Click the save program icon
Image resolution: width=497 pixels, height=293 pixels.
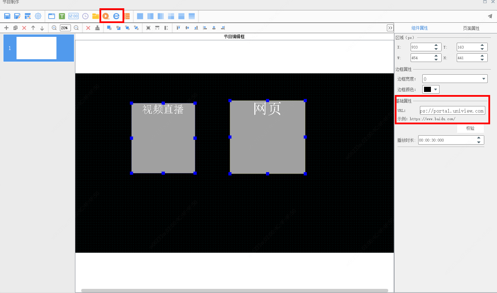tap(7, 16)
